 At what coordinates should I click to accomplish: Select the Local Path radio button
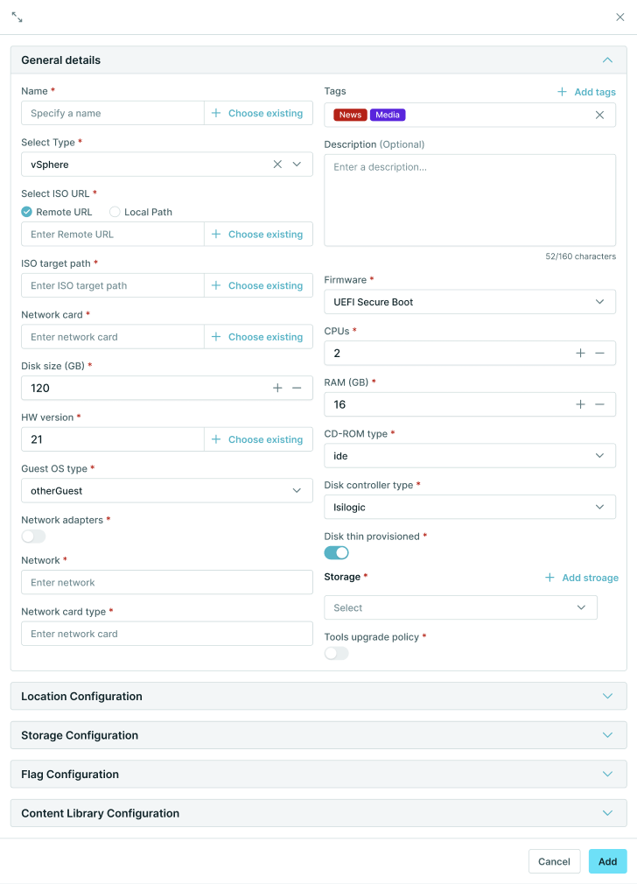tap(115, 212)
